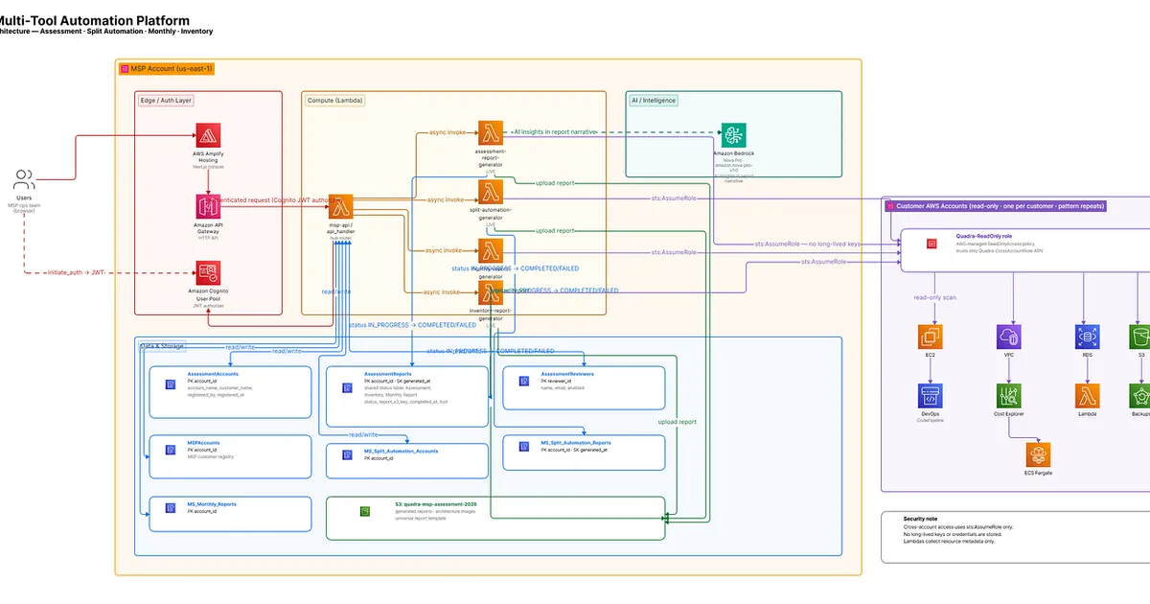Click the Amazon API Gateway icon

pyautogui.click(x=209, y=205)
